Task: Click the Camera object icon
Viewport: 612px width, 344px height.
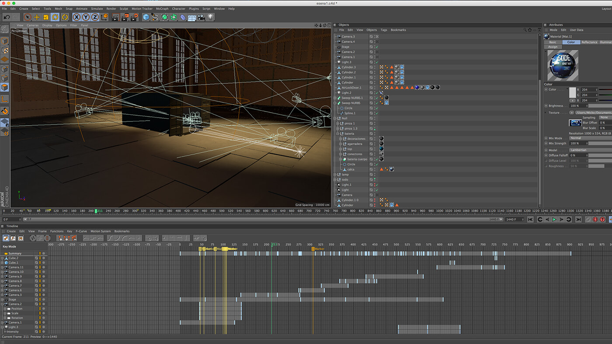Action: pyautogui.click(x=201, y=17)
